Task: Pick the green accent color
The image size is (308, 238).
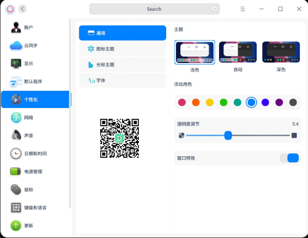Action: pos(223,102)
